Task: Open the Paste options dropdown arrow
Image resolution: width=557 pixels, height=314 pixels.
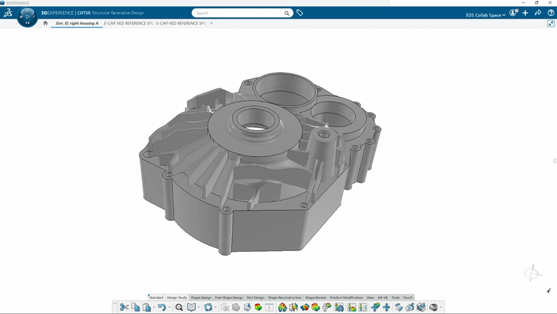Action: coord(154,308)
